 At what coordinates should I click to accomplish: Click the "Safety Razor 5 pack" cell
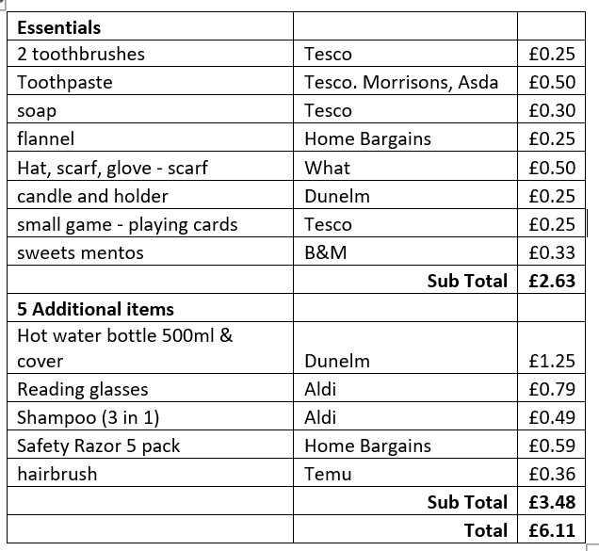point(99,446)
